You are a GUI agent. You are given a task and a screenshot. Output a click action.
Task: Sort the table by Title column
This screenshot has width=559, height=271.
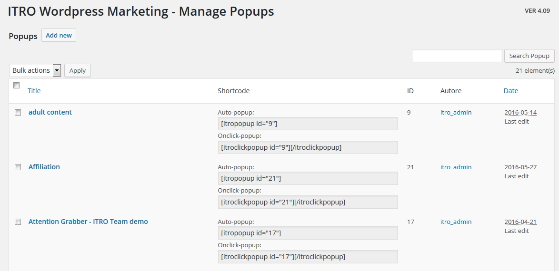pos(34,90)
